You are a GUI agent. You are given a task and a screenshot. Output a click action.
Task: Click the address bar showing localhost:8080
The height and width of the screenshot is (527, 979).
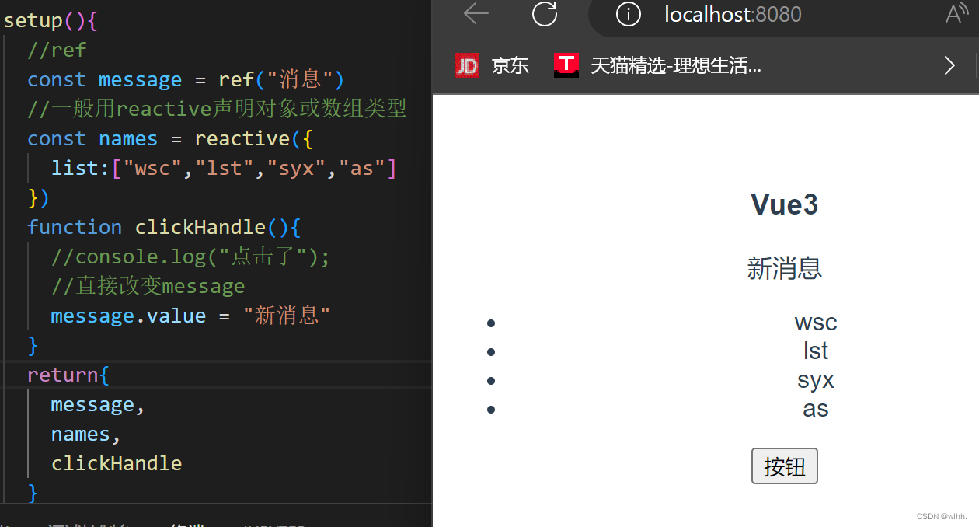731,14
